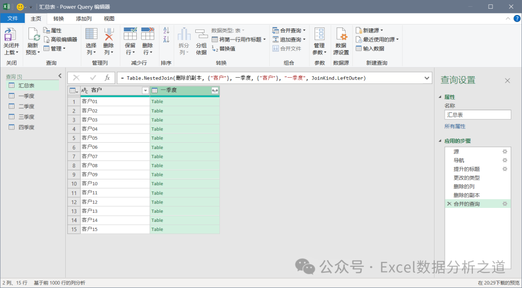Screen dimensions: 522x288
Task: Click the 所有属性 link
Action: pyautogui.click(x=455, y=126)
